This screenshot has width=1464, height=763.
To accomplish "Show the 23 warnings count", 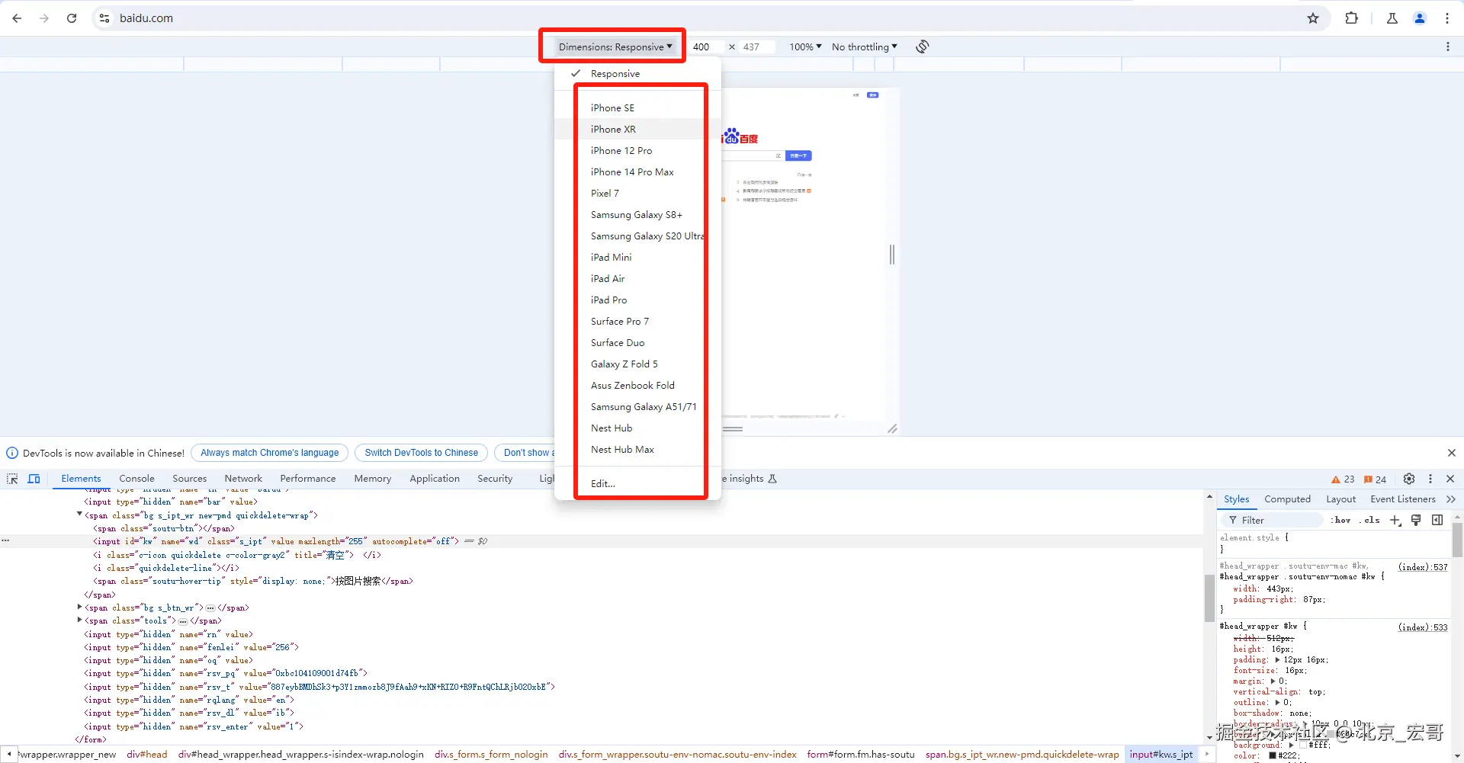I will pos(1343,479).
